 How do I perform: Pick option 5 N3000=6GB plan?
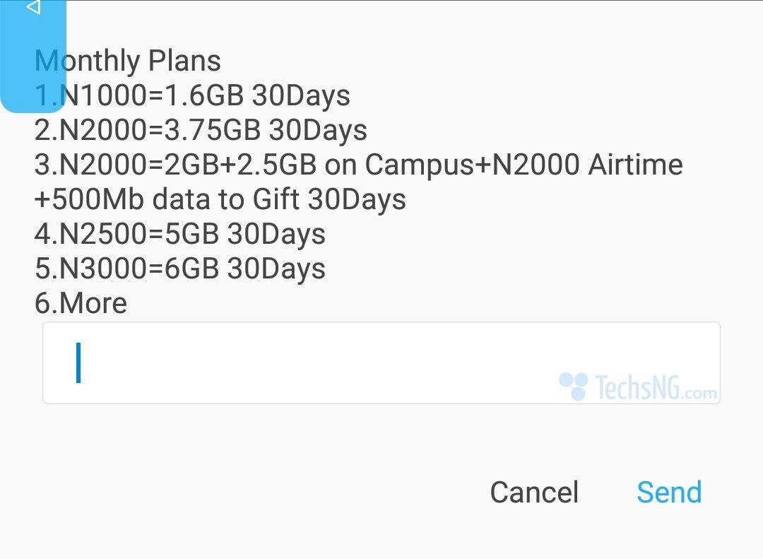[179, 269]
